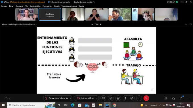The image size is (193, 108).
Task: Open the participants panel icon
Action: [173, 98]
